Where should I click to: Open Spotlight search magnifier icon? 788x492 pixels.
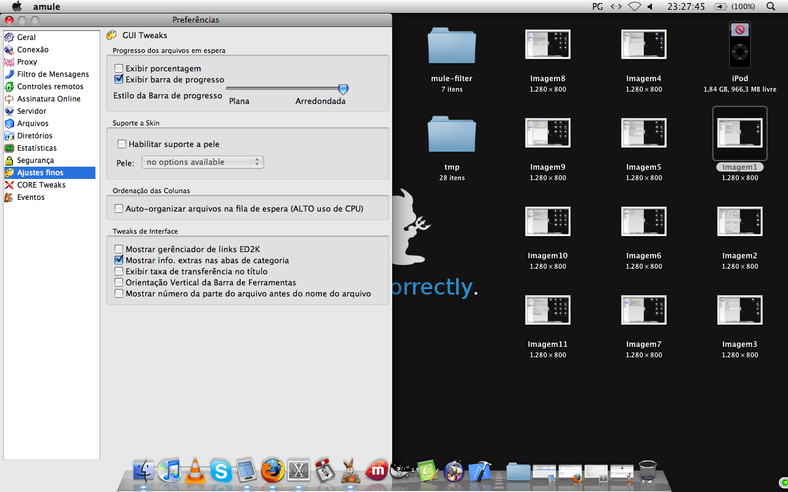tap(771, 6)
